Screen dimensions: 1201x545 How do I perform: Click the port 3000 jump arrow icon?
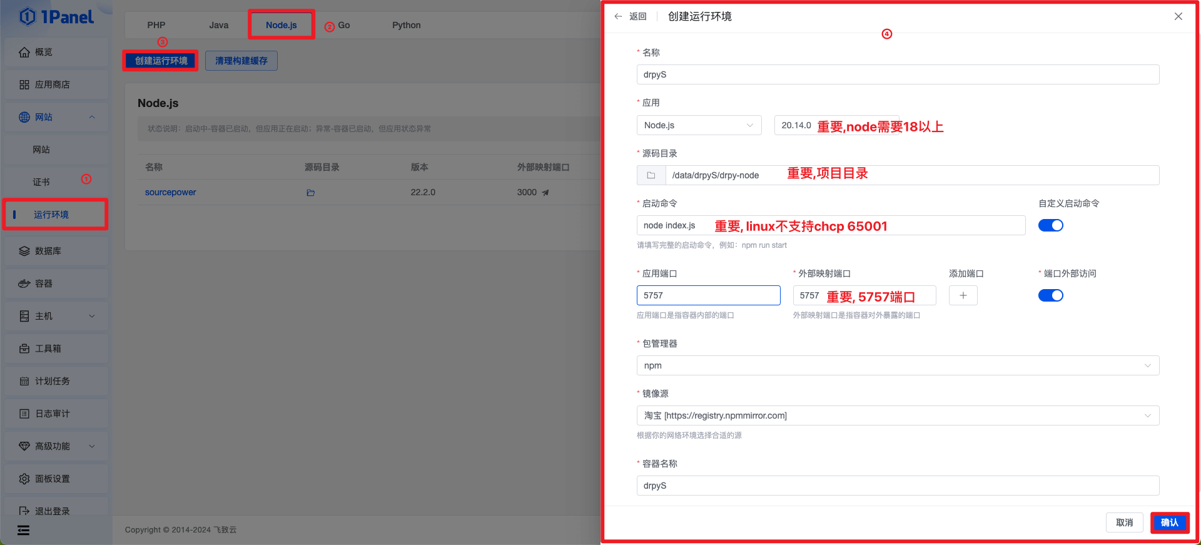coord(545,193)
